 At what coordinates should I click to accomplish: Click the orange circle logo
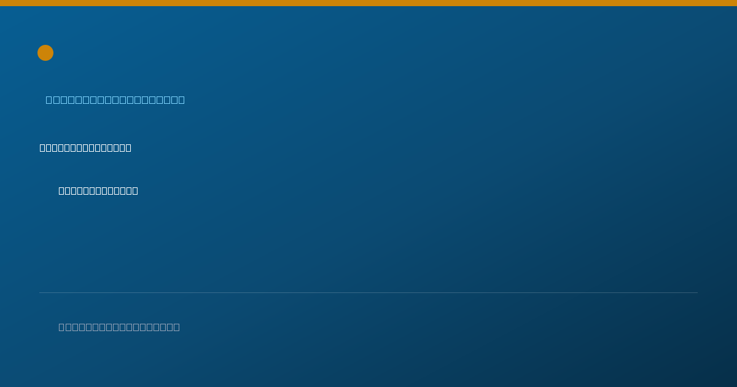coord(45,53)
